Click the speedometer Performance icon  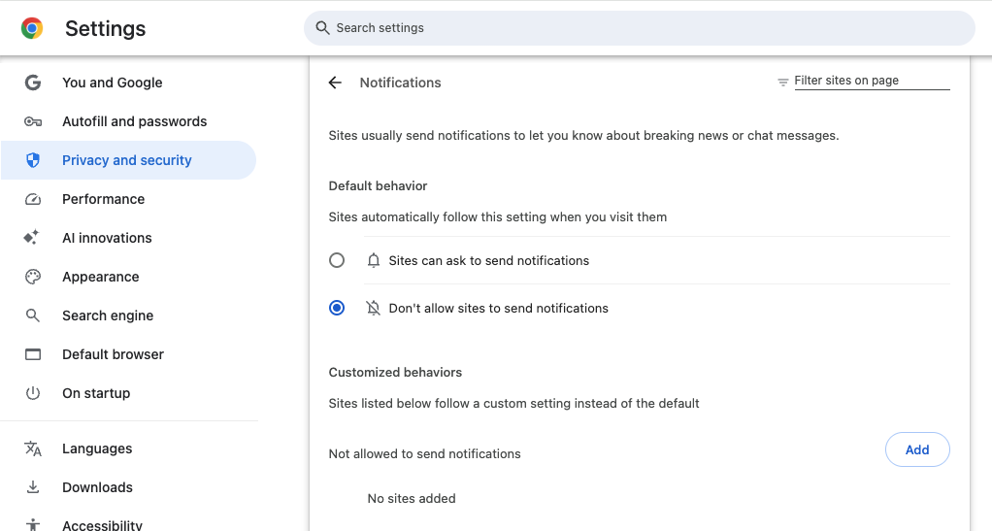tap(33, 199)
